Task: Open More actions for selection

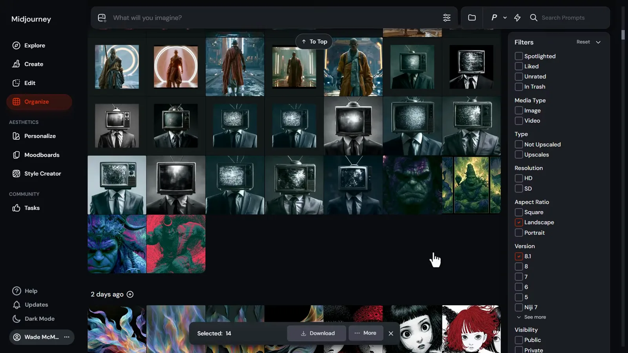Action: (x=365, y=333)
